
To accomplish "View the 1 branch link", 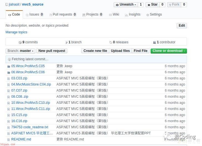I will click(74, 42).
